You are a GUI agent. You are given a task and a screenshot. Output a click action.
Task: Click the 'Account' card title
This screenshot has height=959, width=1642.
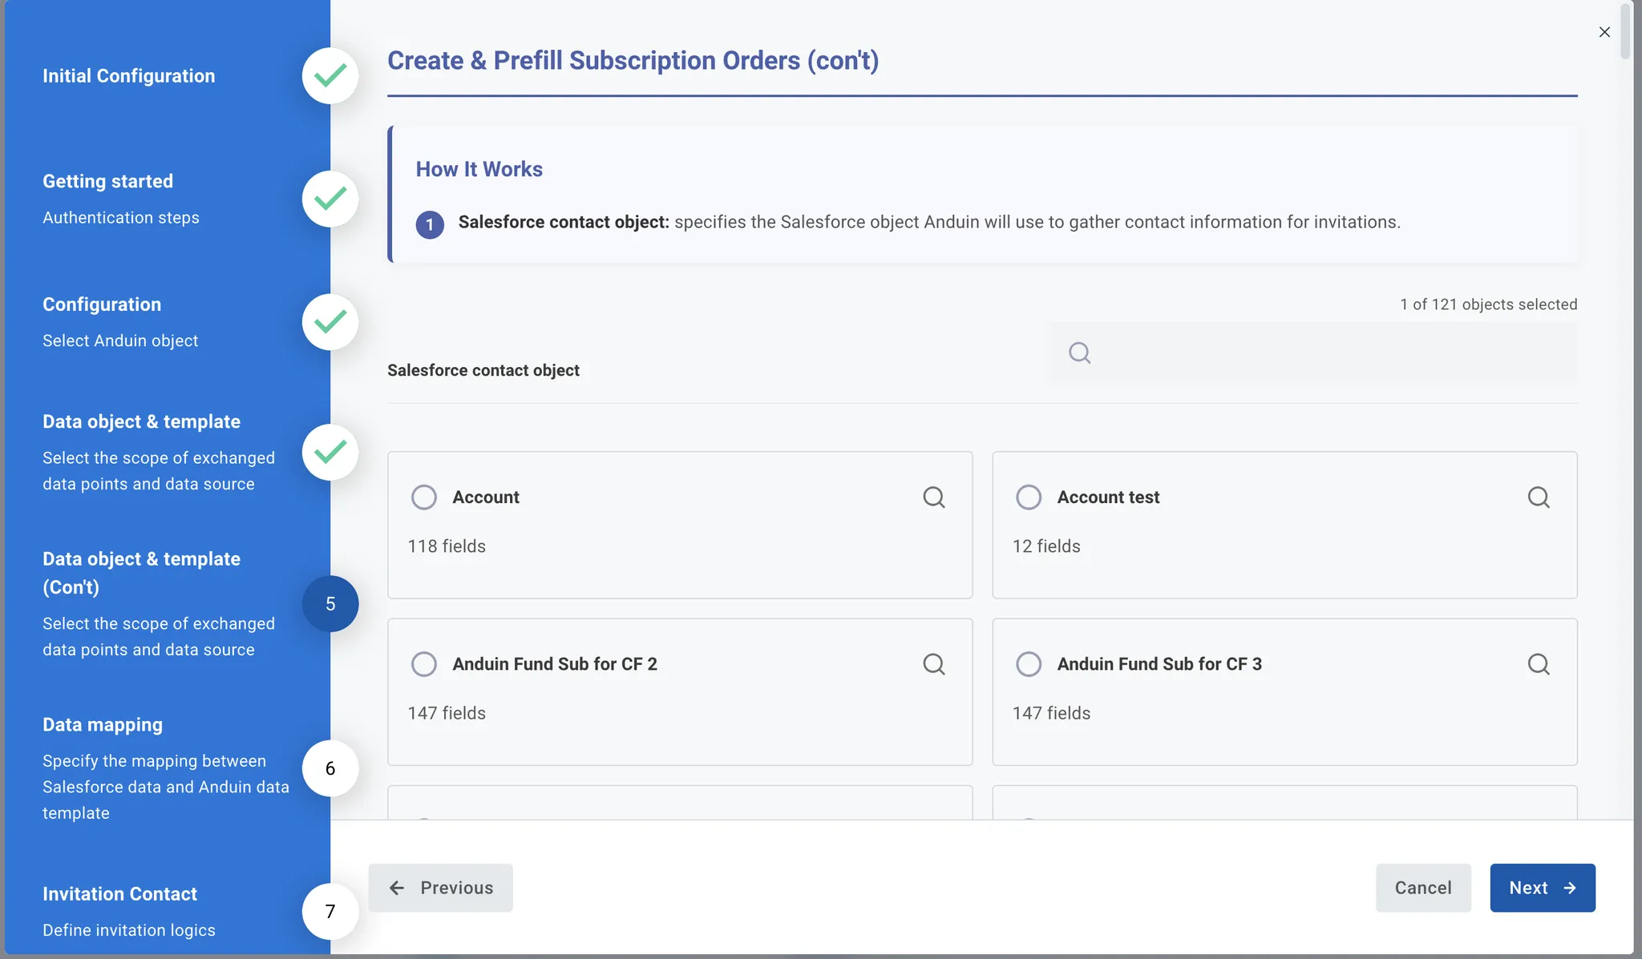(486, 498)
